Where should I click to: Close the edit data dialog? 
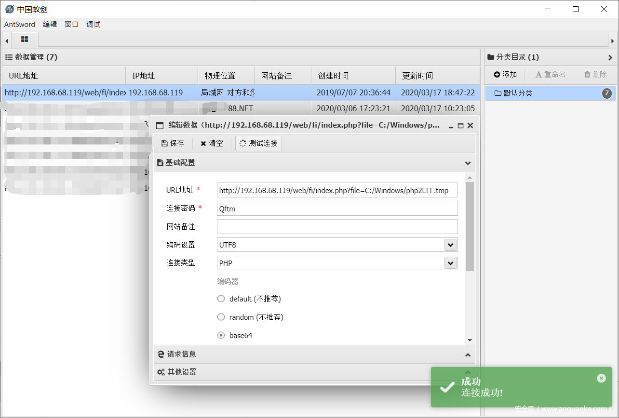[x=470, y=126]
